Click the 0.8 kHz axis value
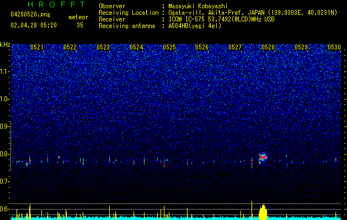 (x=5, y=154)
